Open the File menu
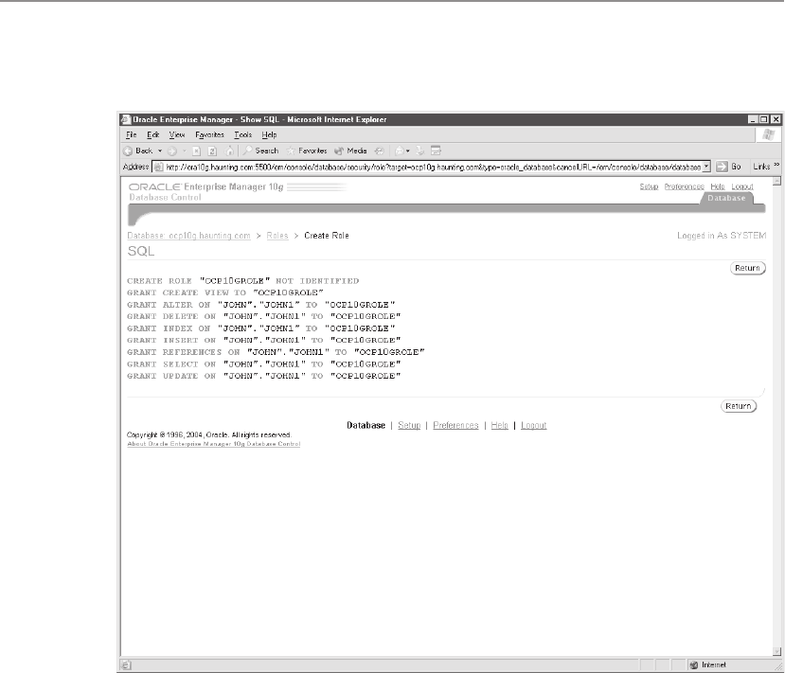The image size is (785, 673). click(x=132, y=134)
